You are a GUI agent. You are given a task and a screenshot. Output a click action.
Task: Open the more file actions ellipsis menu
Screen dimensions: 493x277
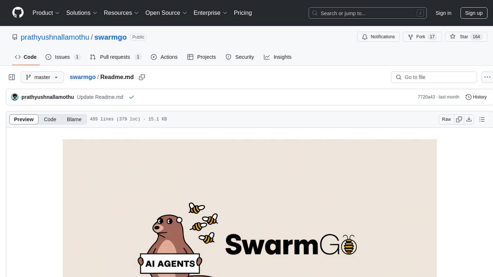[487, 77]
